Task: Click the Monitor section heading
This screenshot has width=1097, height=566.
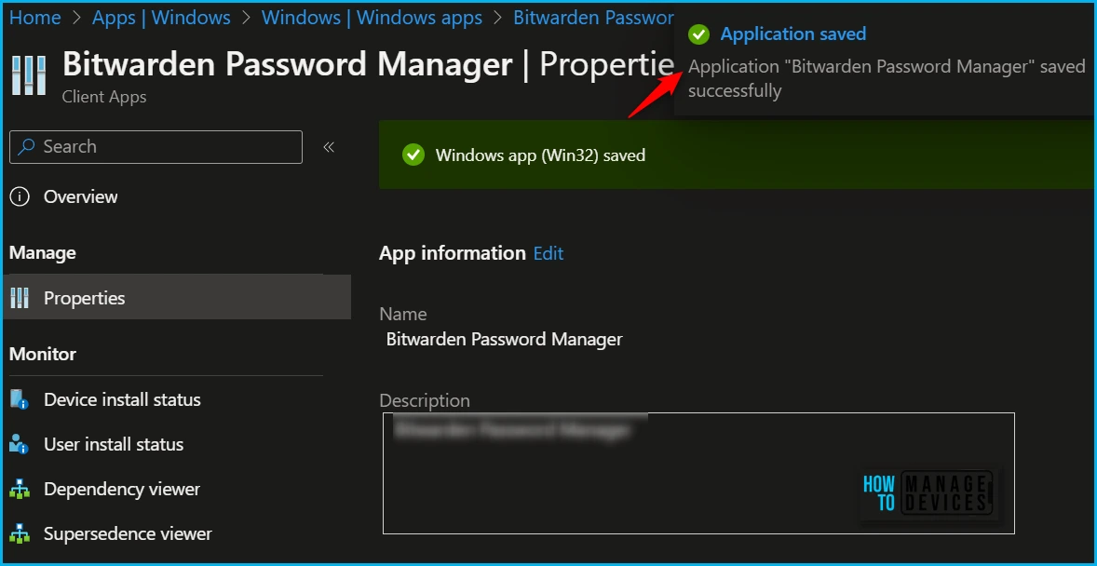Action: coord(43,354)
